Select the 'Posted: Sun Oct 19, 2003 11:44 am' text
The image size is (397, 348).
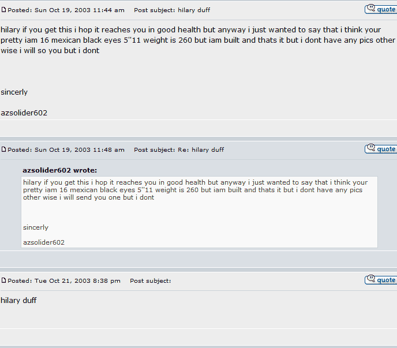click(66, 10)
